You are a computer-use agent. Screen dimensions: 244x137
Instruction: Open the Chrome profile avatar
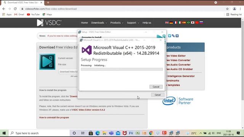(234, 9)
